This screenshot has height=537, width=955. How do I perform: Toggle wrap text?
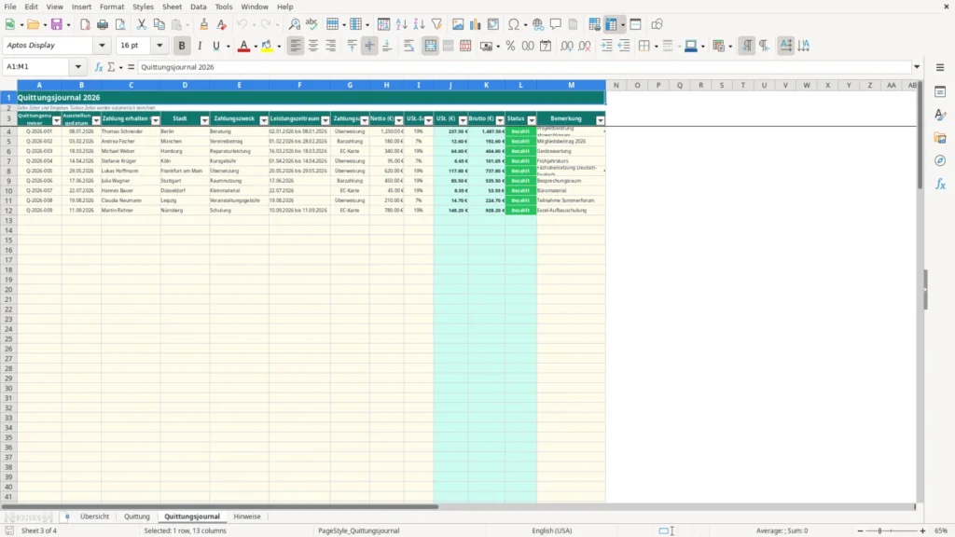[x=408, y=46]
